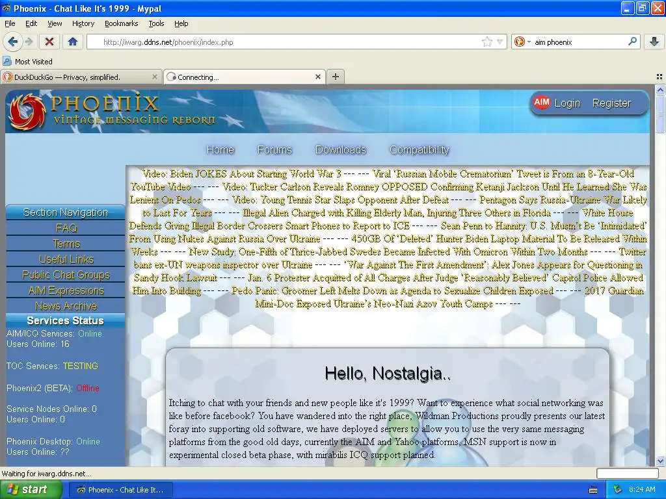Open News Archive sidebar link
Viewport: 666px width, 499px height.
[66, 306]
